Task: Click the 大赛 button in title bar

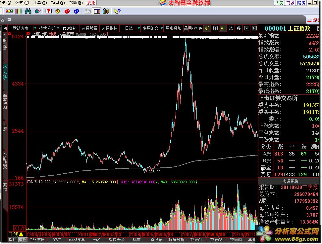Action: 280,3
